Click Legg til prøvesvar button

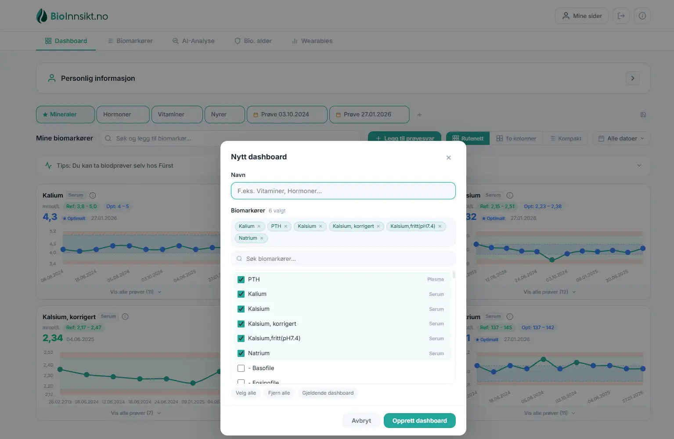coord(404,138)
